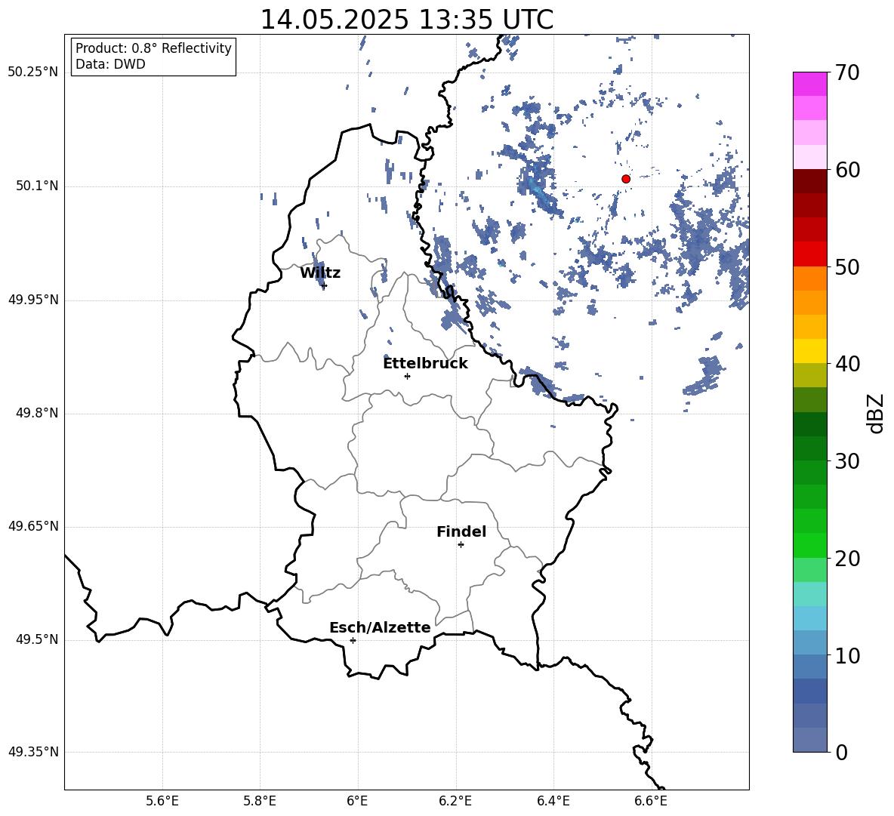Screen dimensions: 894x816
Task: Click the Ettelbruck station cross marker
Action: [407, 376]
